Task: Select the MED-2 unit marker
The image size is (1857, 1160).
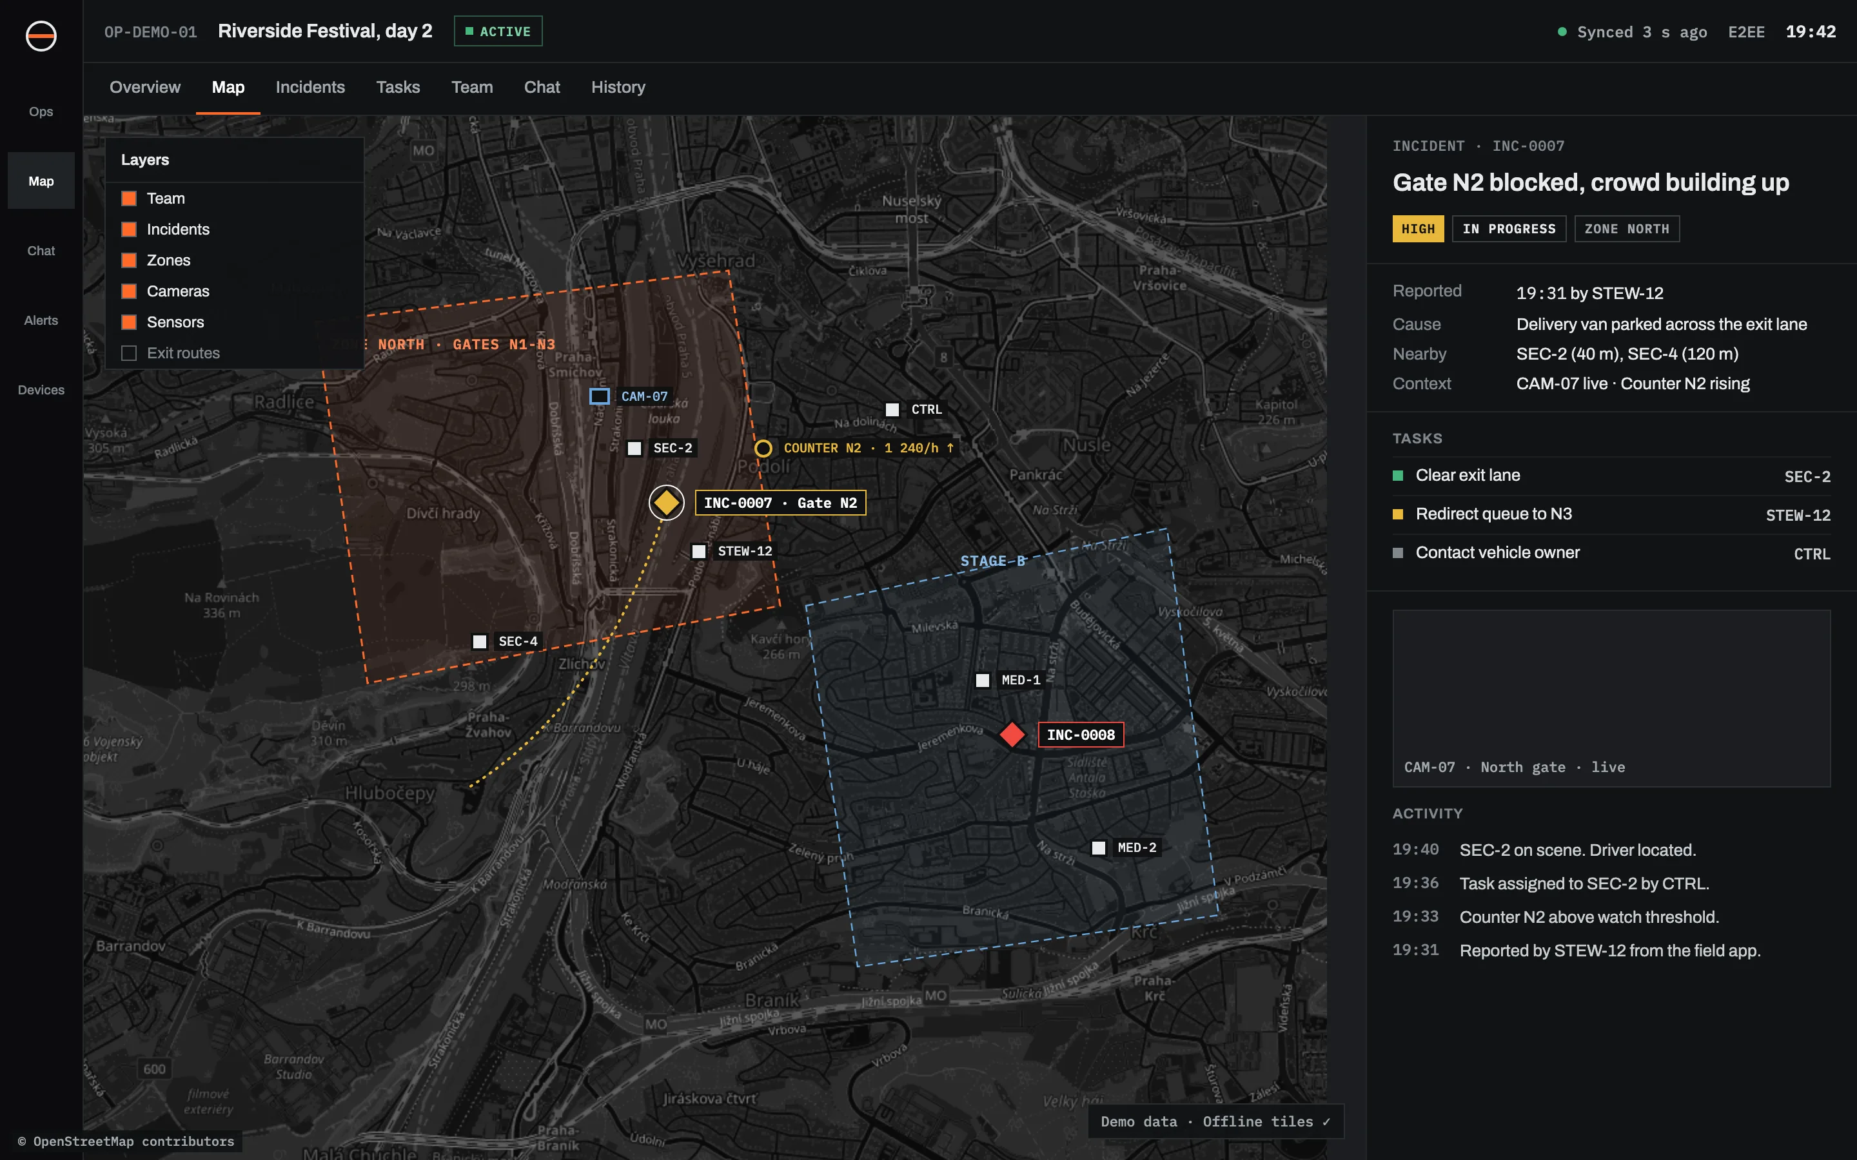Action: pyautogui.click(x=1099, y=847)
